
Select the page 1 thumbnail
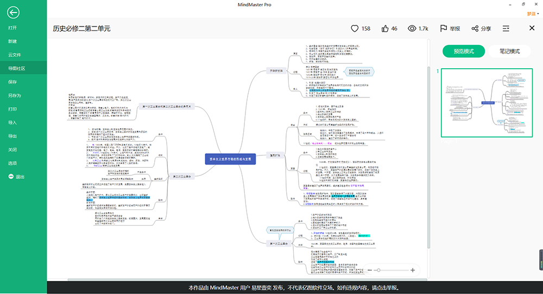[x=487, y=103]
